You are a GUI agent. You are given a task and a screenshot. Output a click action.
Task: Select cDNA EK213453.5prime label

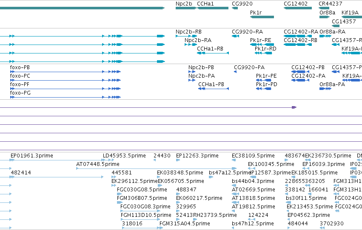(x=310, y=207)
